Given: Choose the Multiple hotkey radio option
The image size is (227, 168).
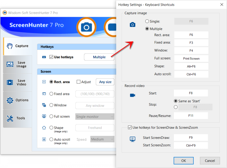Looking at the screenshot, I should pyautogui.click(x=147, y=29).
